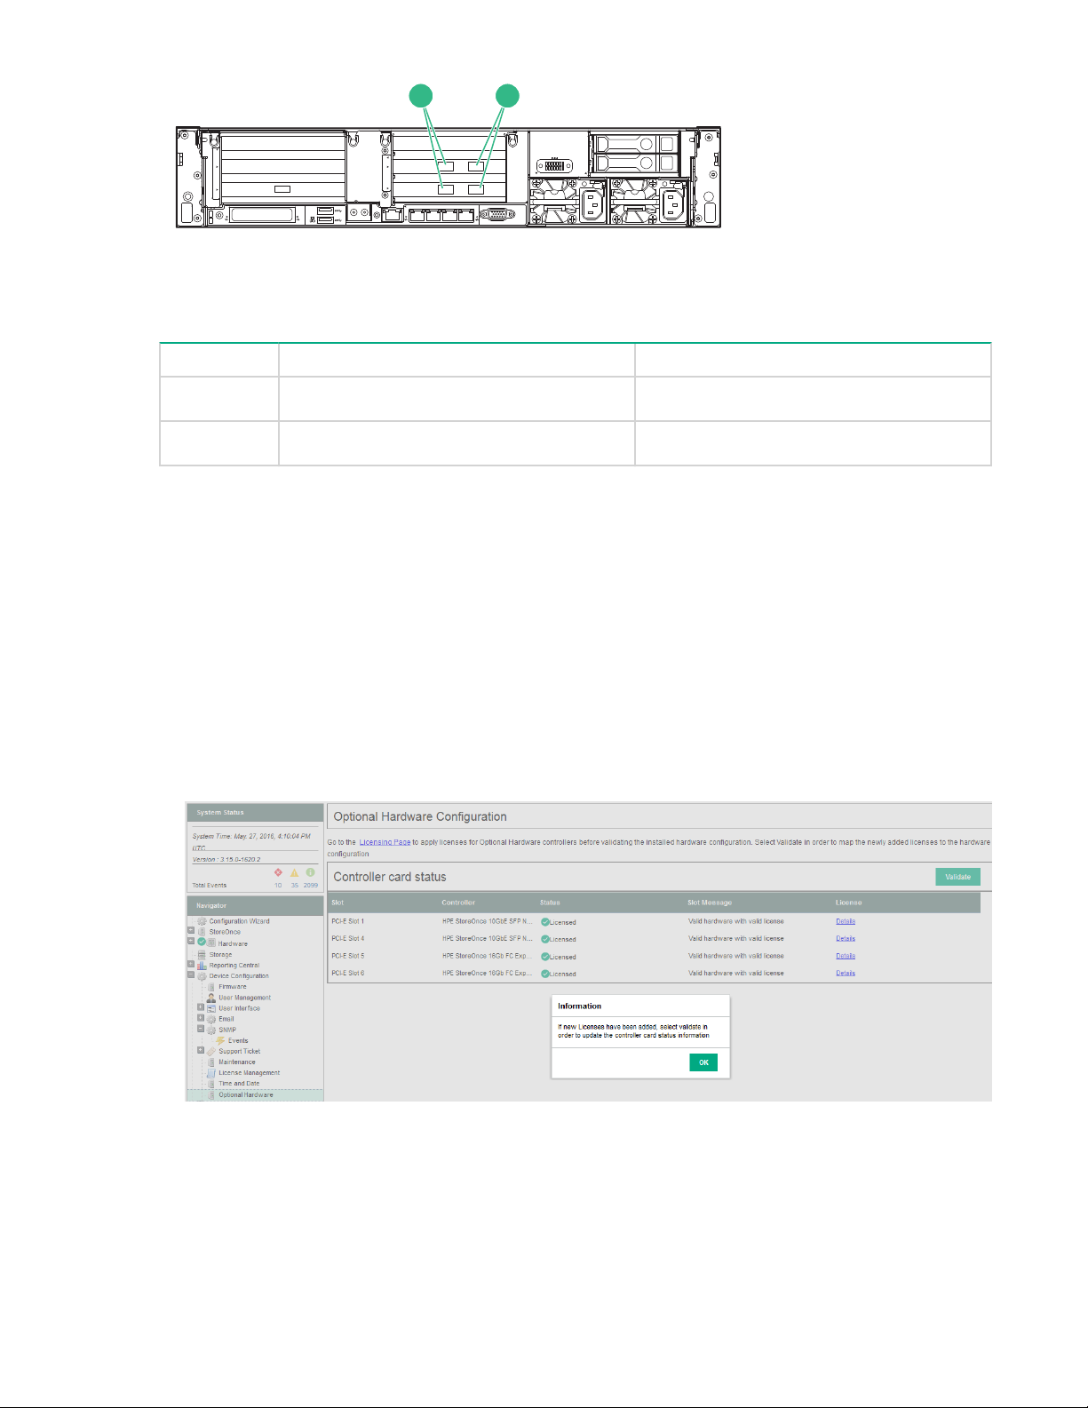Collapse the Device Configuration node
Viewport: 1088px width, 1408px height.
[x=191, y=974]
